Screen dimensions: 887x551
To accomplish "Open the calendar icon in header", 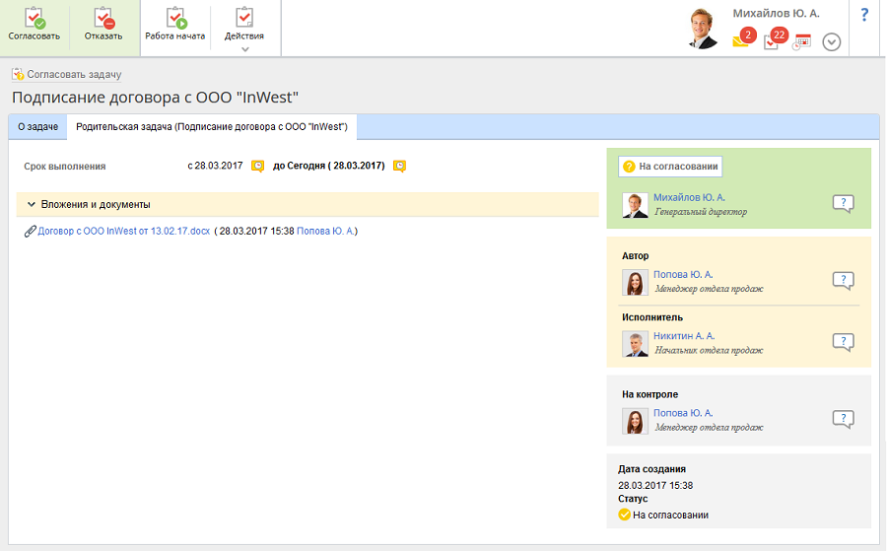I will pyautogui.click(x=801, y=41).
